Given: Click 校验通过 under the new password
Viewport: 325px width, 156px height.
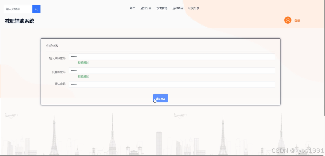Looking at the screenshot, I should click(x=83, y=77).
